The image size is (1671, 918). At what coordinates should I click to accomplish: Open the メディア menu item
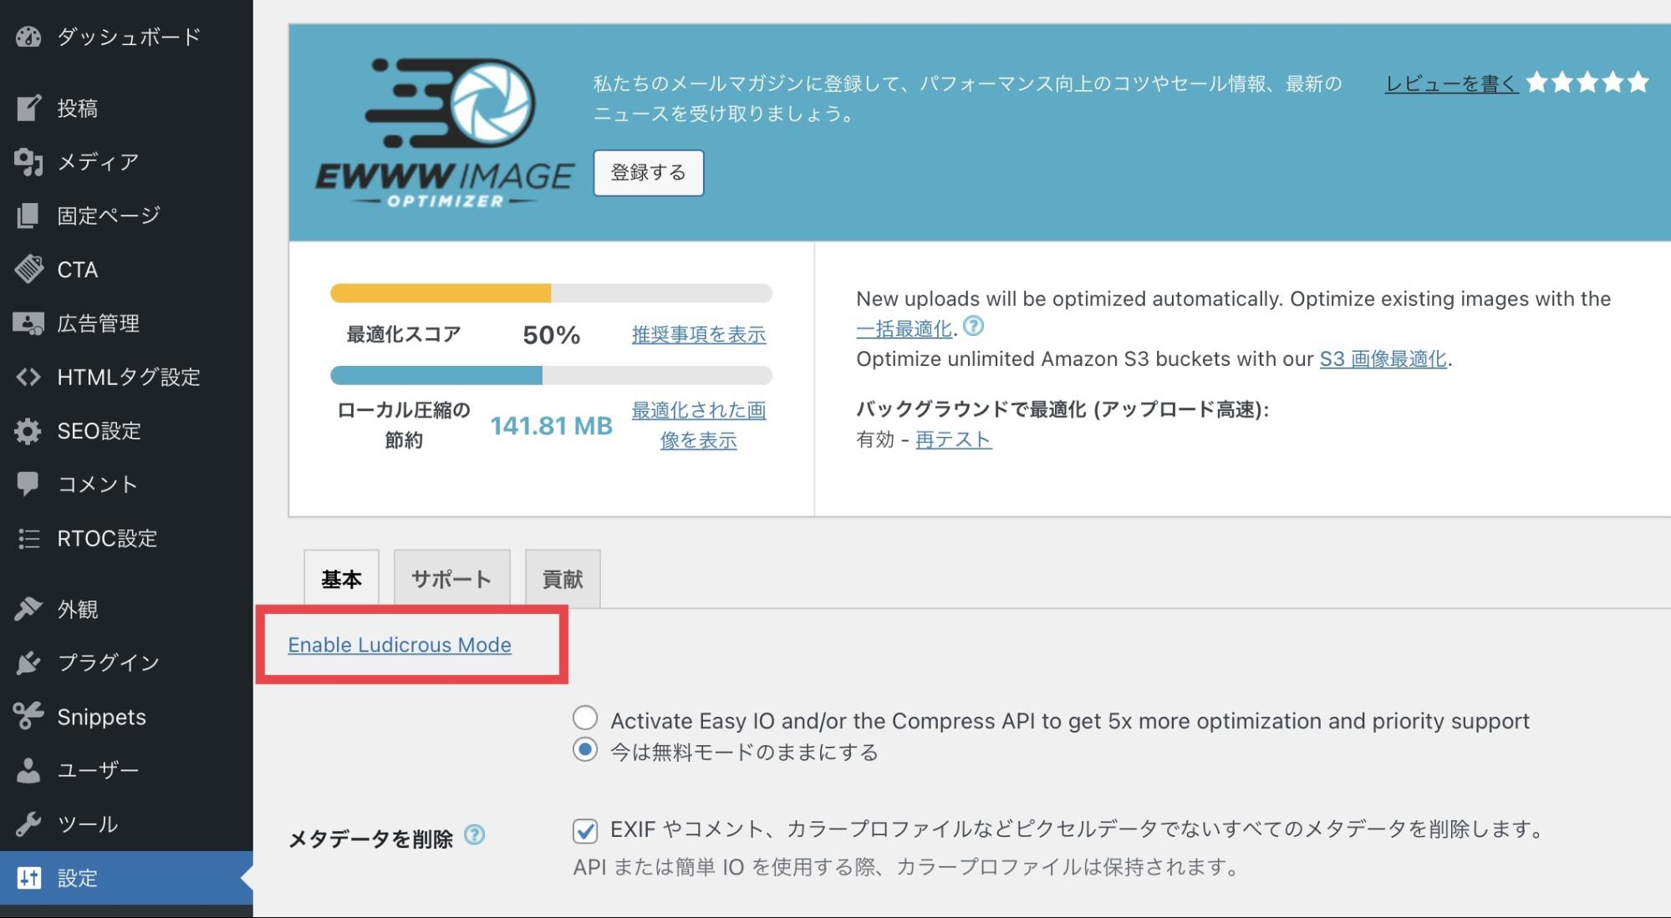point(126,161)
